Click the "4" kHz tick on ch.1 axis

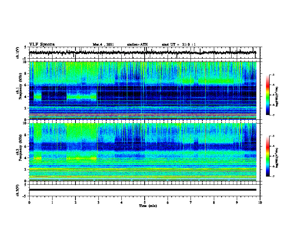tap(26, 97)
